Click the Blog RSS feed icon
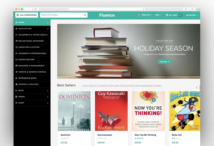This screenshot has width=214, height=146. [16, 91]
